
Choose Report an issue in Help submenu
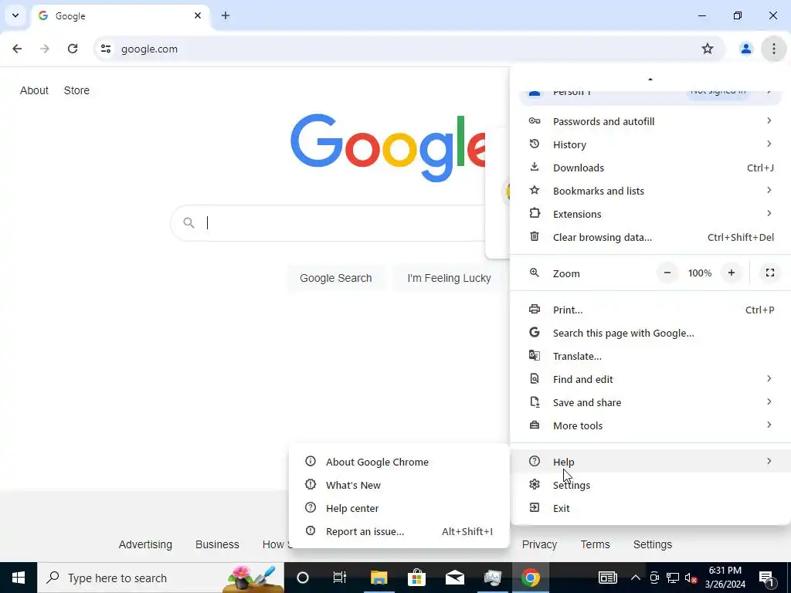399,531
